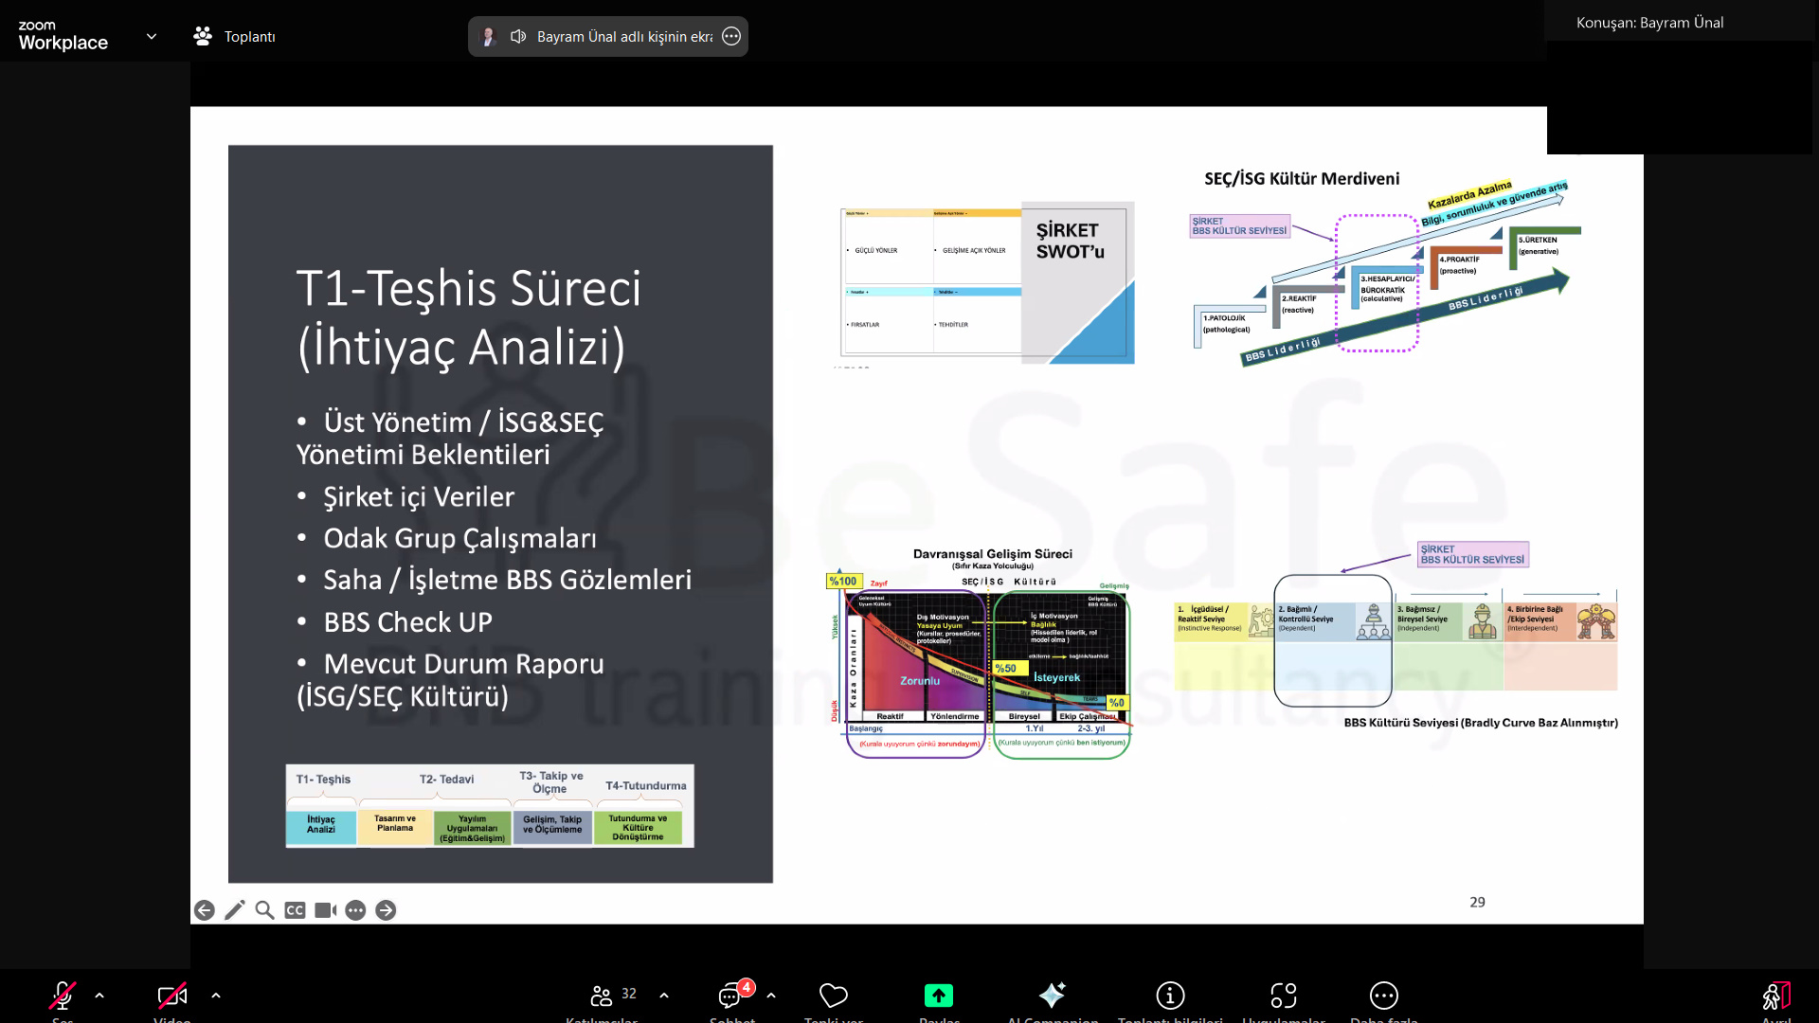Click the green share screen button
Screen dimensions: 1819x1023
(938, 996)
